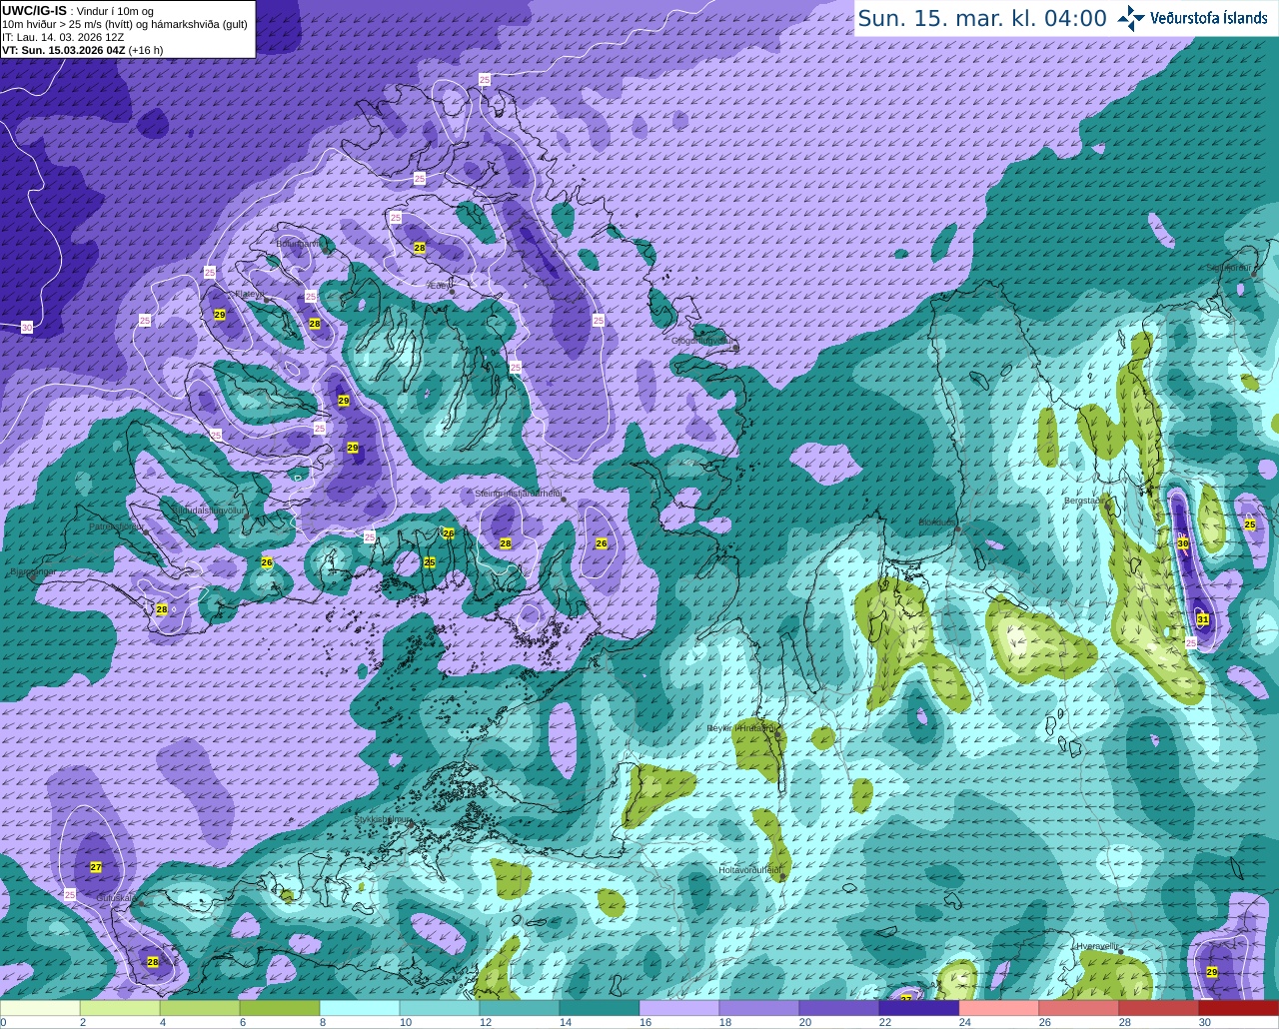Select the above 30 m/s dark red legend swatch
This screenshot has width=1279, height=1029.
point(1239,1007)
